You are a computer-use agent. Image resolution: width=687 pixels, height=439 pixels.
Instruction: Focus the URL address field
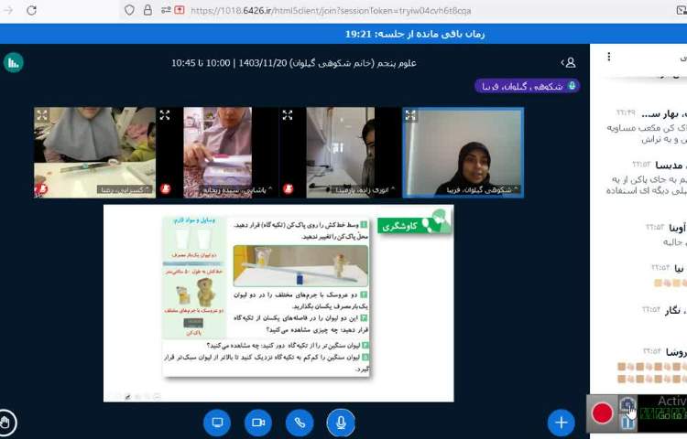(331, 10)
